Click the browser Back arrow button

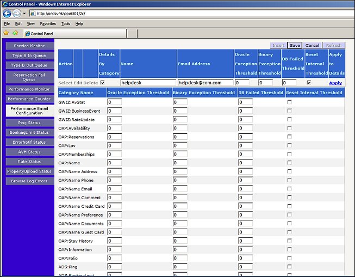[x=7, y=14]
